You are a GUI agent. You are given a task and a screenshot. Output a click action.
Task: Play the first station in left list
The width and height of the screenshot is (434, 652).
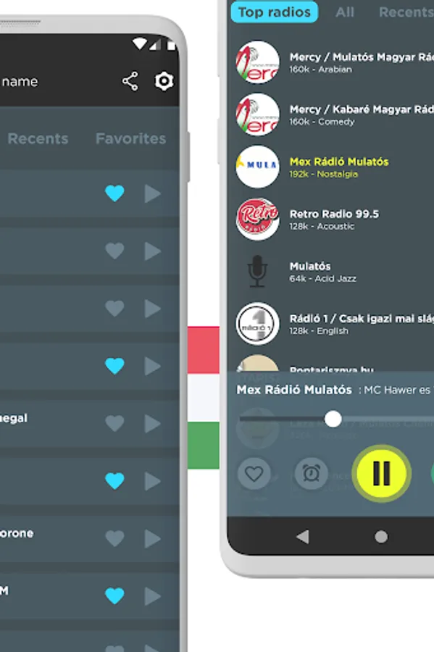click(x=153, y=193)
